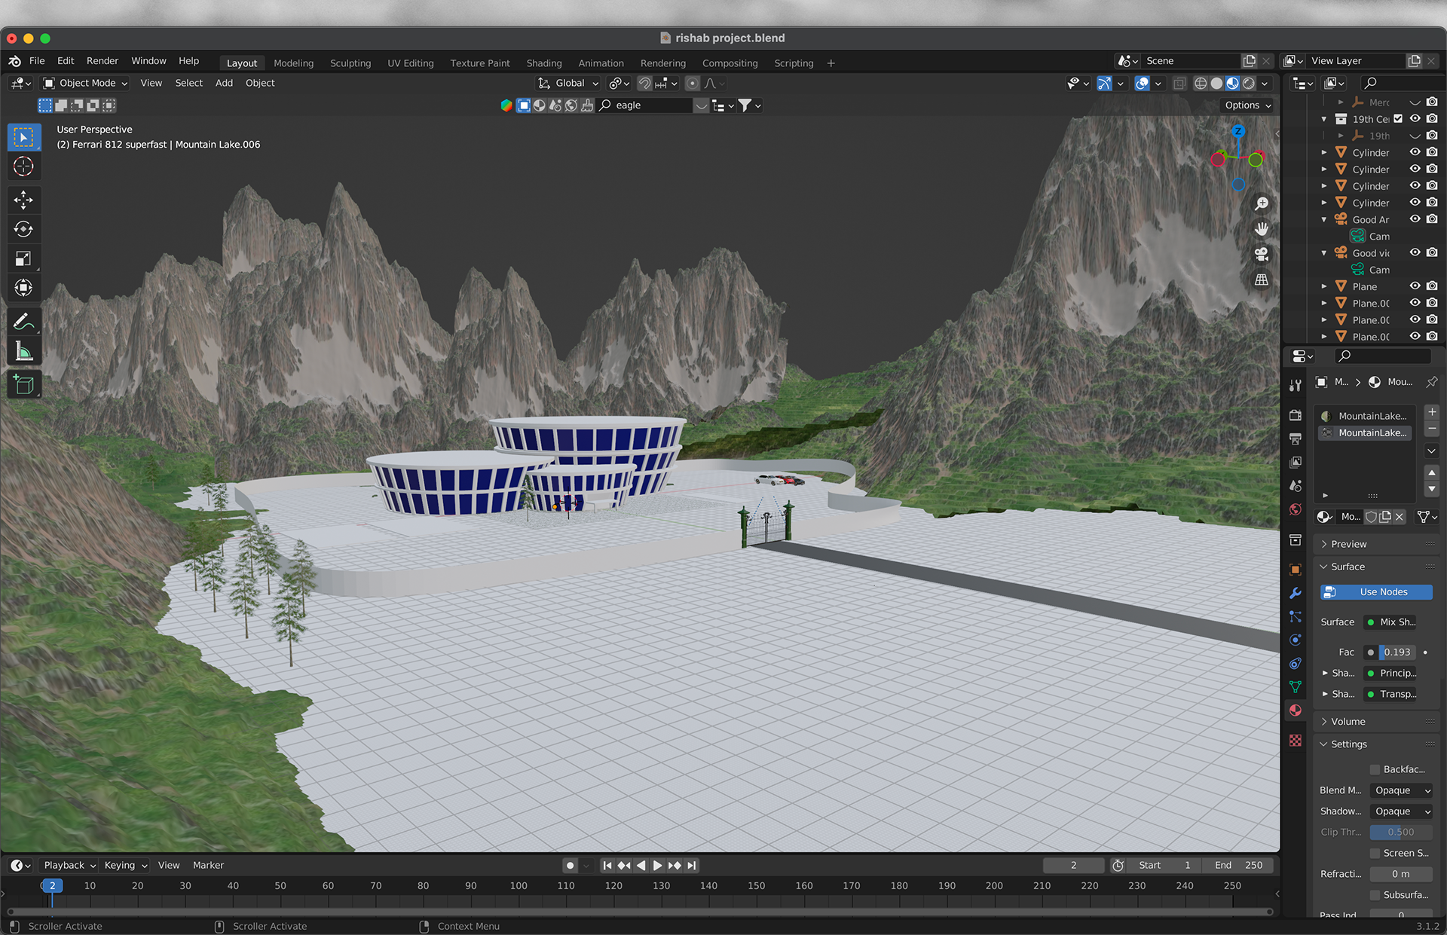This screenshot has width=1447, height=935.
Task: Toggle Show Overlays button in header
Action: pyautogui.click(x=1143, y=84)
